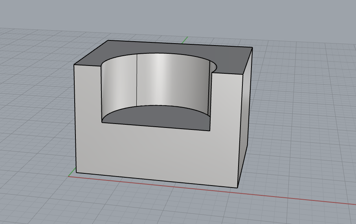
Task: Click the bottom front-left corner of the block
Action: [75, 173]
